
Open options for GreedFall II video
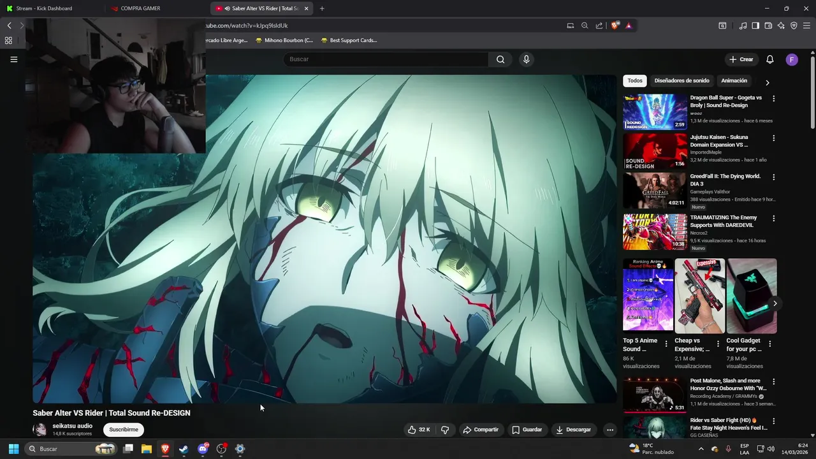click(774, 177)
